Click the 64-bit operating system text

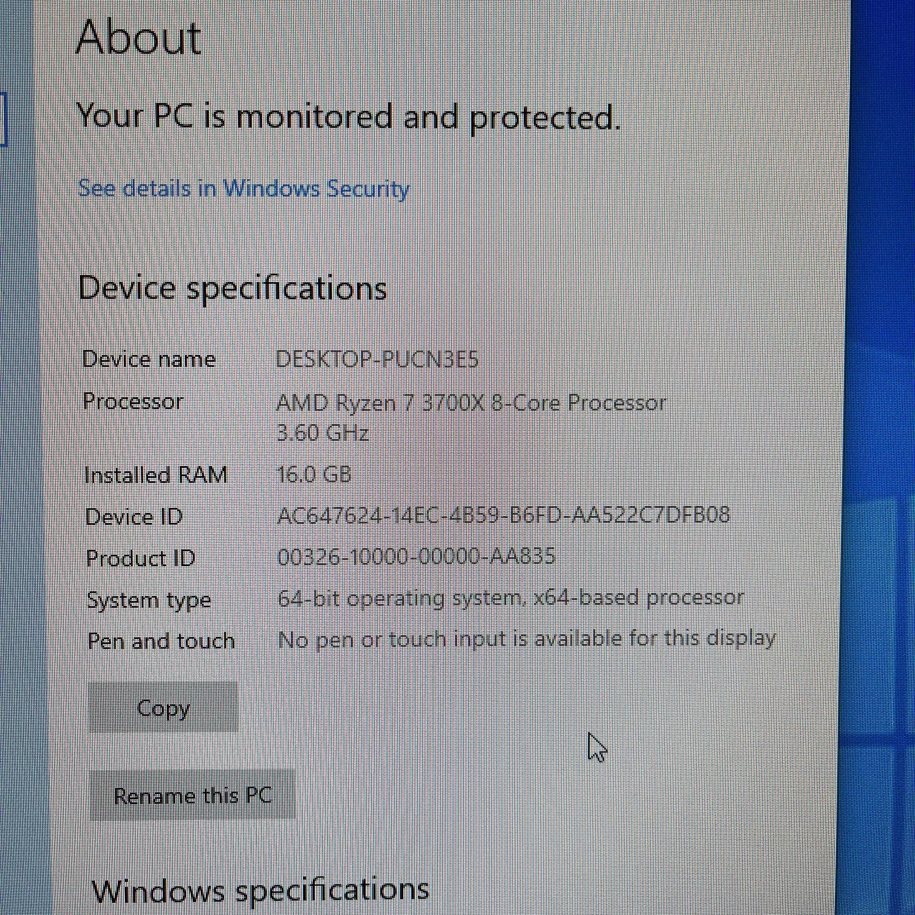coord(511,599)
